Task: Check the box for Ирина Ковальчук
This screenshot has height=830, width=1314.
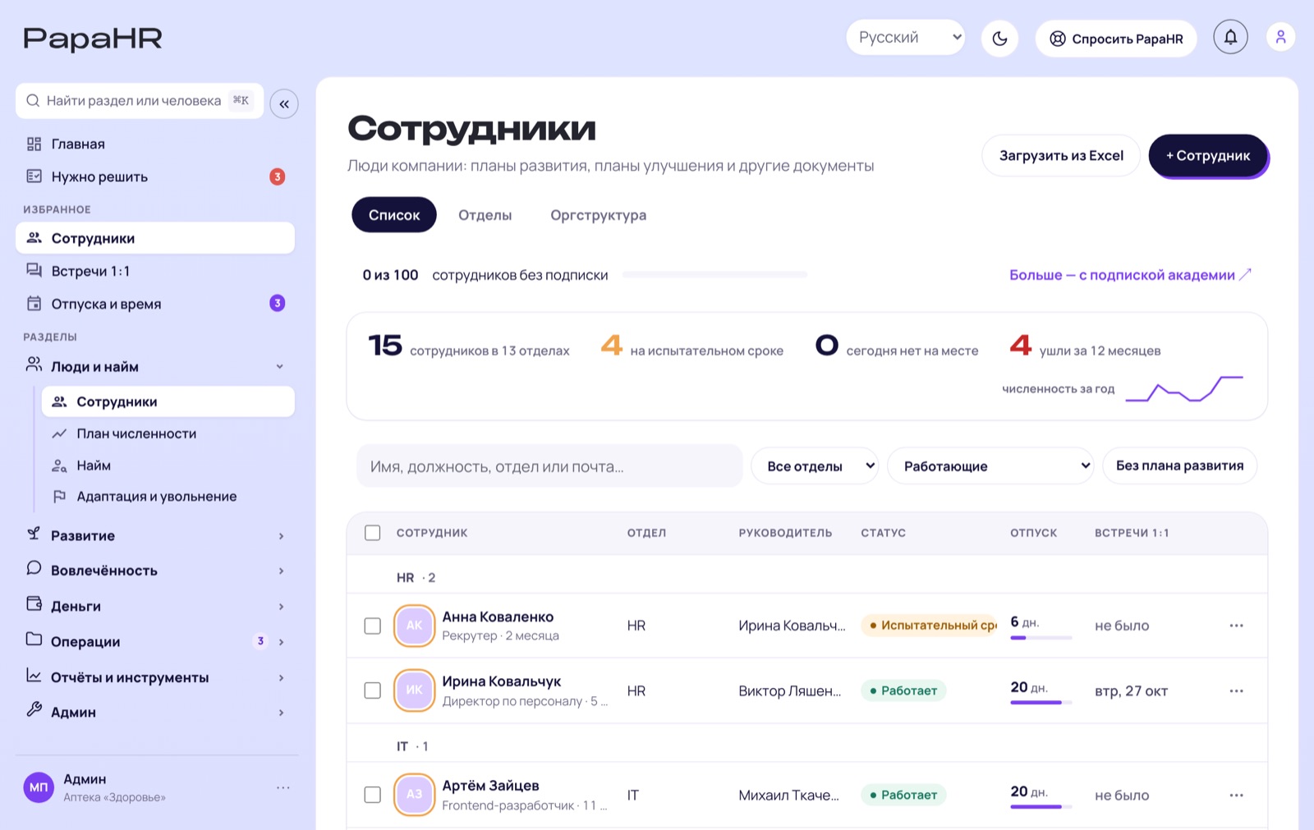Action: [372, 690]
